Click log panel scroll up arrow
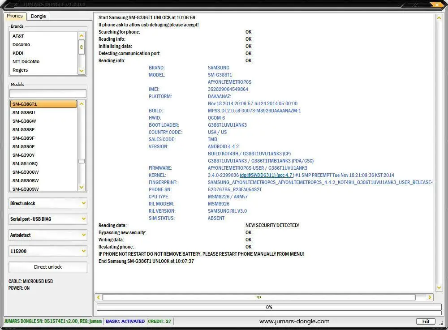448x330 pixels. 439,18
